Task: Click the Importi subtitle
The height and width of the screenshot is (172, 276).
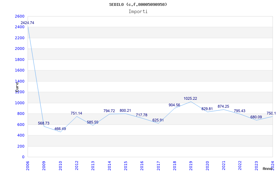Action: click(138, 12)
